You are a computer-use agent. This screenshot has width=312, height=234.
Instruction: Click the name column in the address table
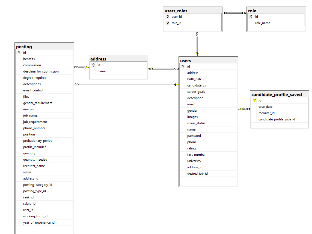click(102, 71)
